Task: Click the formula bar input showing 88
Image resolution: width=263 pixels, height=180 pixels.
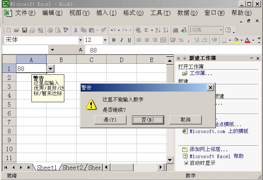Action: click(x=130, y=50)
